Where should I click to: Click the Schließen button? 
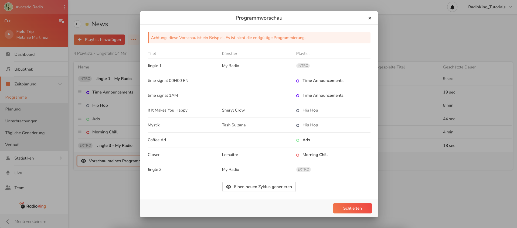(352, 208)
